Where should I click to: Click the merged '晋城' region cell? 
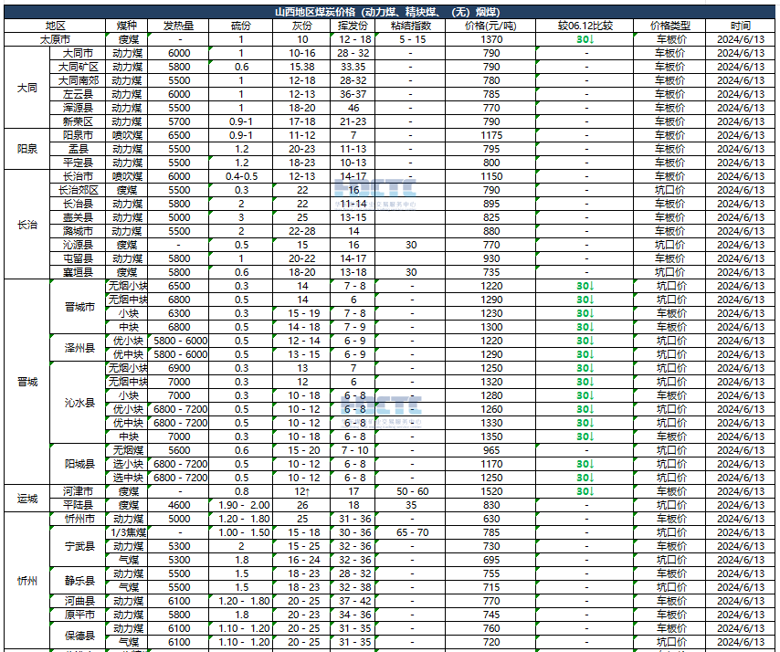(x=26, y=382)
